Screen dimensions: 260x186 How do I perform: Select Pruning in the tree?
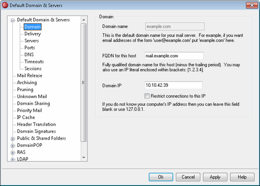pyautogui.click(x=25, y=89)
